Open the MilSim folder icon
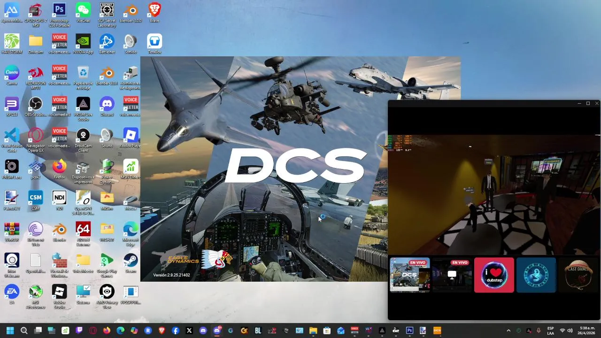Screen dimensions: 601x338 coord(107,200)
